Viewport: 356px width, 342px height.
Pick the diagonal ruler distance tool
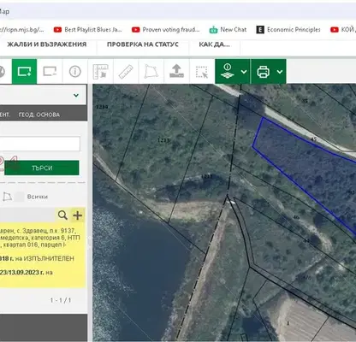(126, 72)
